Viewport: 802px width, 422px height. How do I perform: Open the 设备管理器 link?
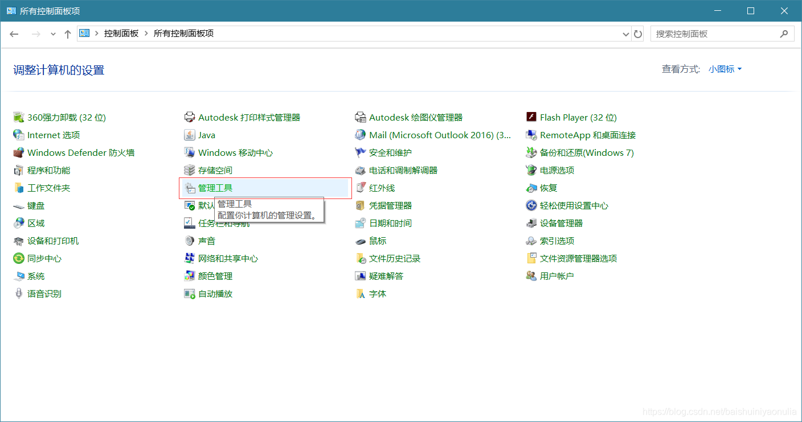[562, 223]
